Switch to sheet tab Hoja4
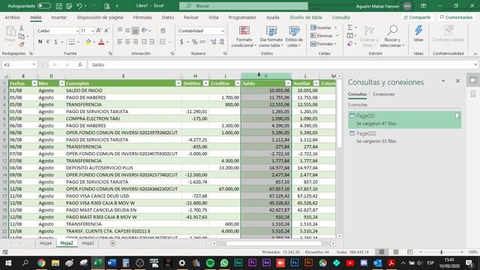The width and height of the screenshot is (480, 270). point(45,243)
